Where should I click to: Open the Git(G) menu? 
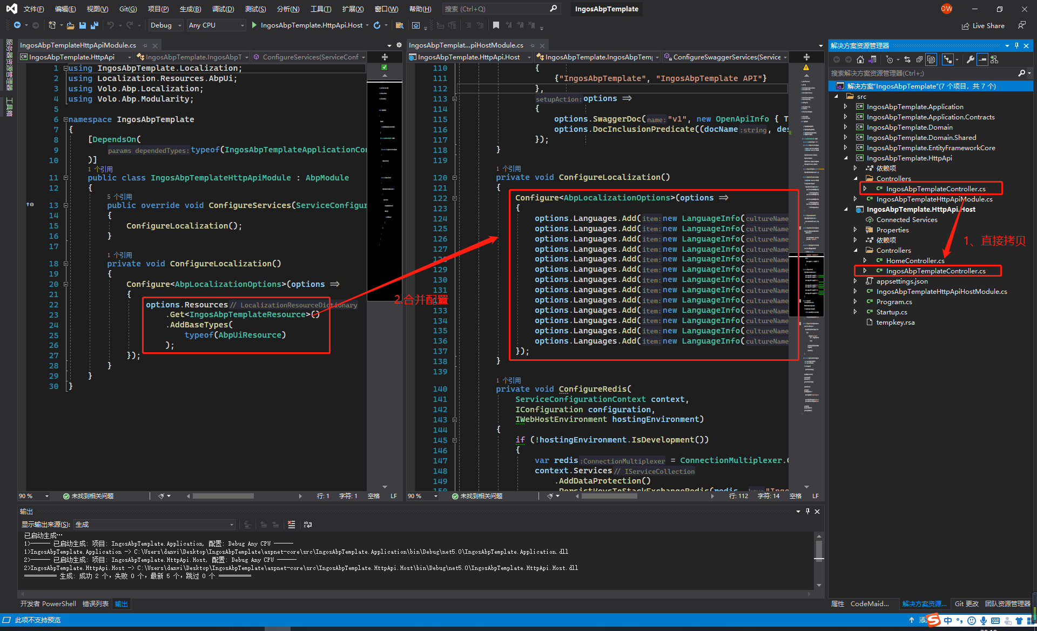(x=128, y=9)
